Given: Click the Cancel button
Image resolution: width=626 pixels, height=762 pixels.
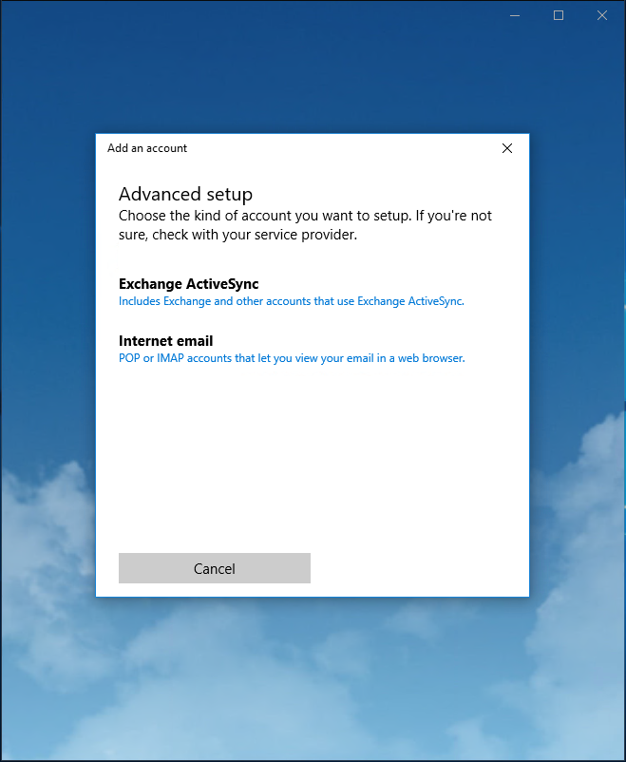Looking at the screenshot, I should (x=215, y=568).
